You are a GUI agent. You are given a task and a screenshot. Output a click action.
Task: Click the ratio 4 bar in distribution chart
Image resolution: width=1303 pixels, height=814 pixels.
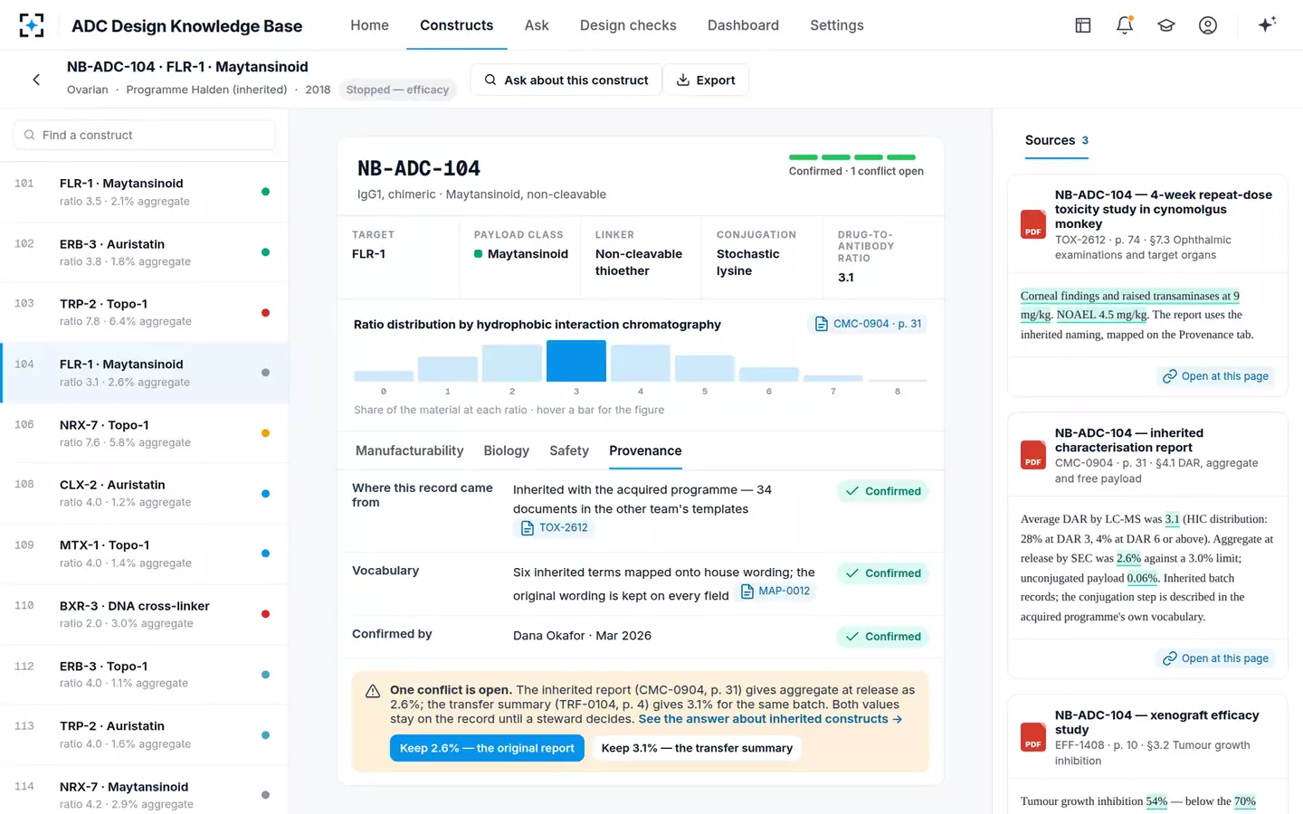click(641, 363)
